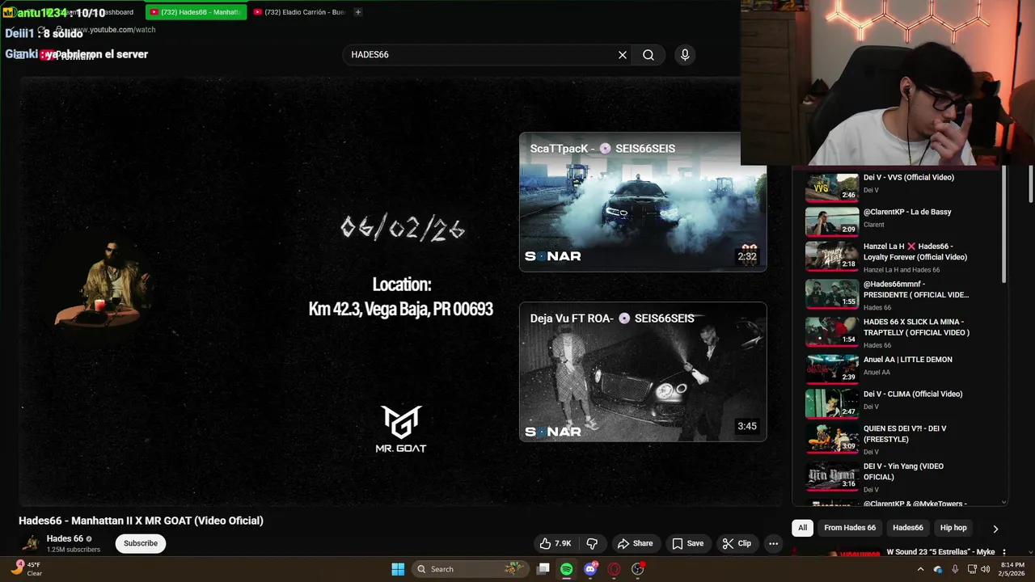Select the From Hades 66 chip
The image size is (1035, 582).
(x=850, y=528)
